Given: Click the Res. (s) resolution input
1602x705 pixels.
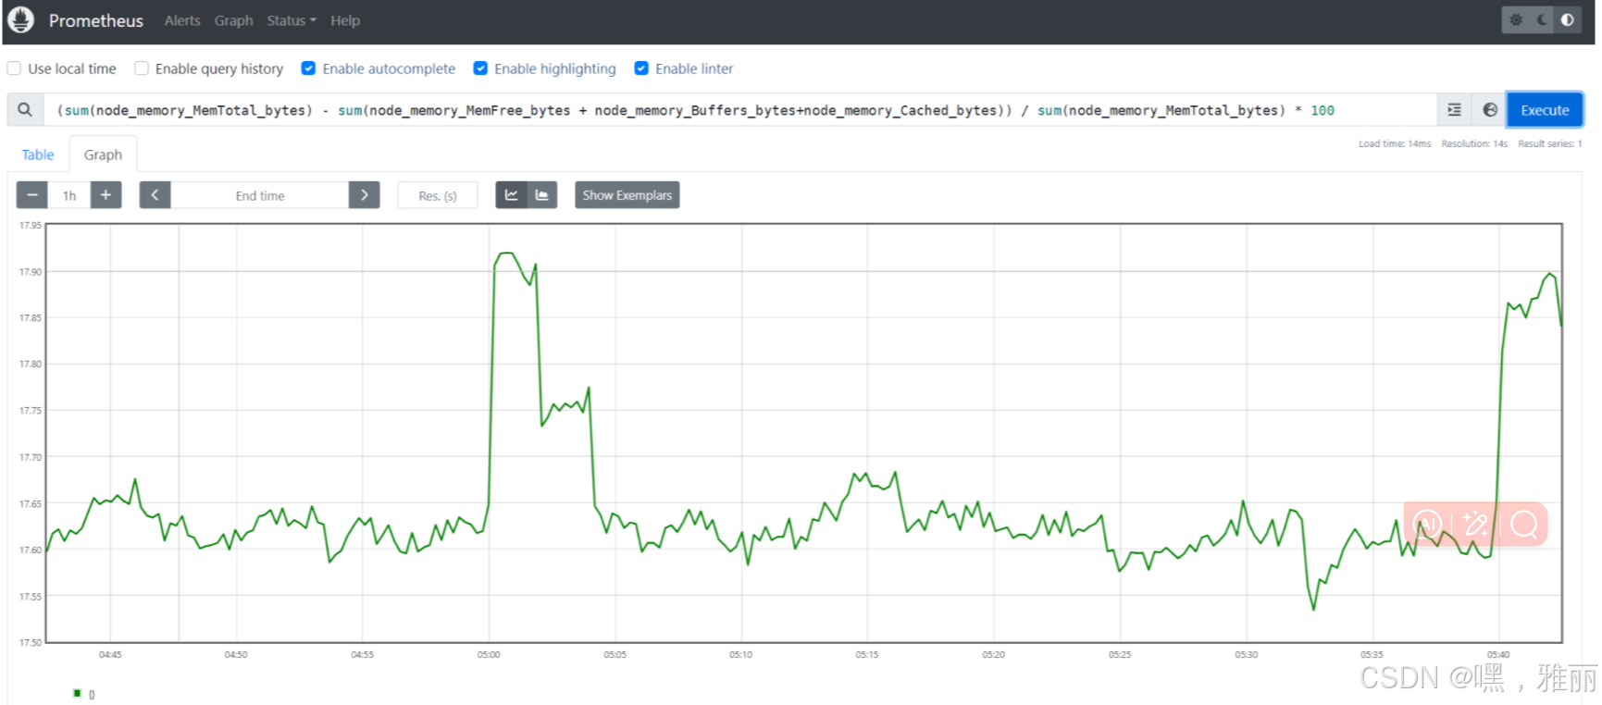Looking at the screenshot, I should (438, 195).
